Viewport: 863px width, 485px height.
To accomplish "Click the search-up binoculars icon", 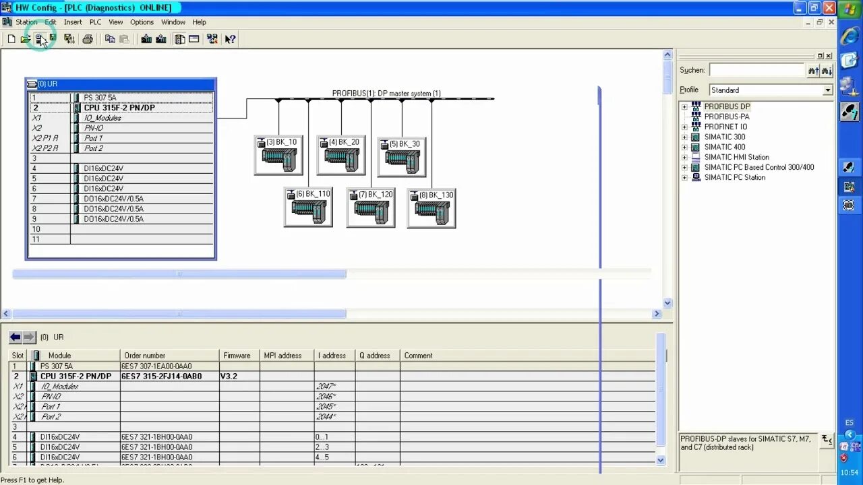I will (814, 70).
